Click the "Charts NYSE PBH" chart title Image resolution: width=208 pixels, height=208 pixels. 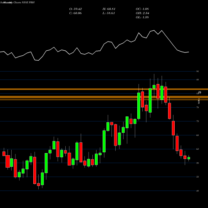pyautogui.click(x=24, y=2)
